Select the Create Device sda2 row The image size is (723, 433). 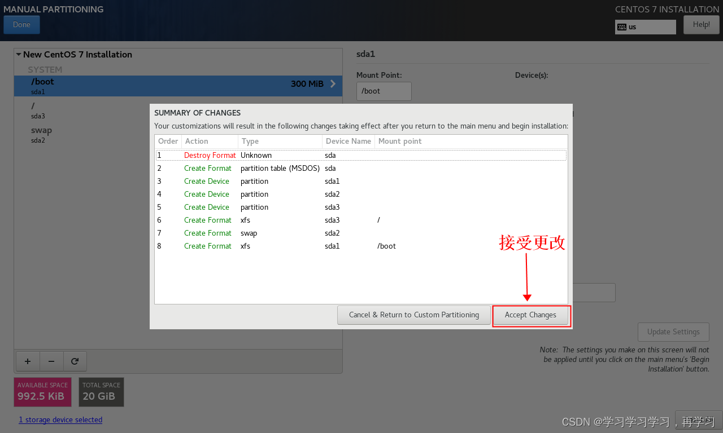361,195
